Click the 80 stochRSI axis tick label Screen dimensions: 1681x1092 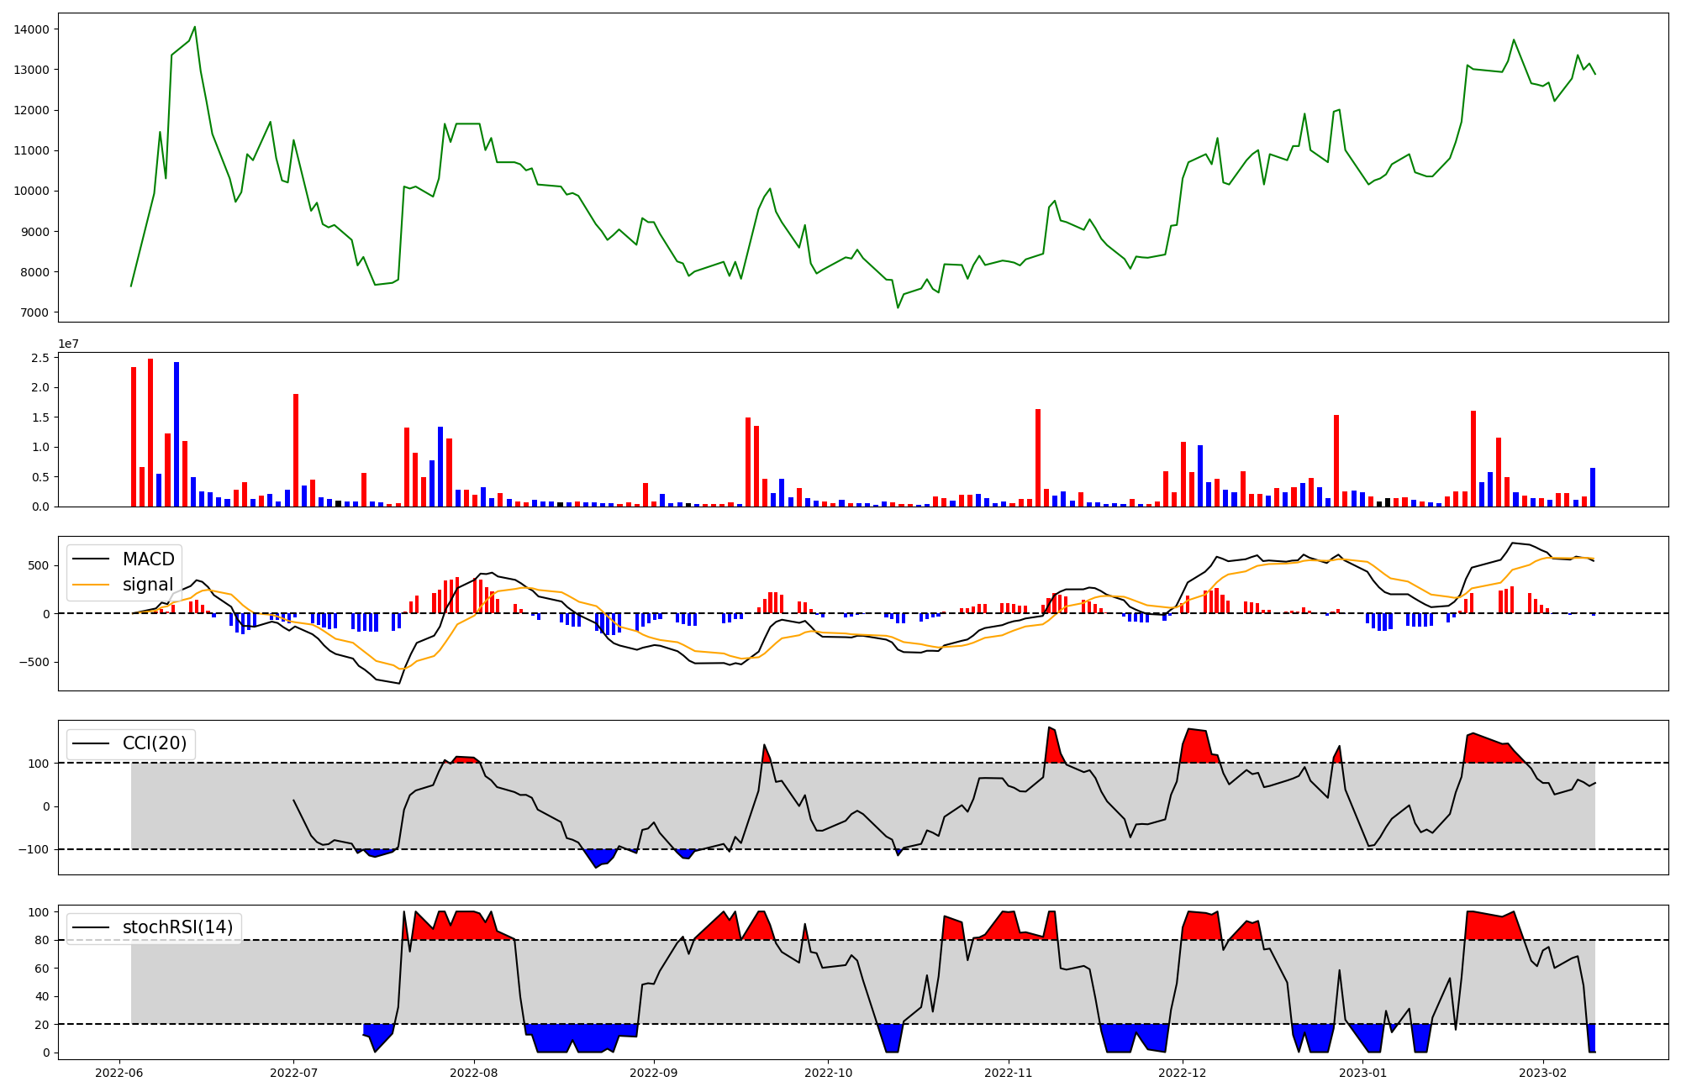point(42,940)
